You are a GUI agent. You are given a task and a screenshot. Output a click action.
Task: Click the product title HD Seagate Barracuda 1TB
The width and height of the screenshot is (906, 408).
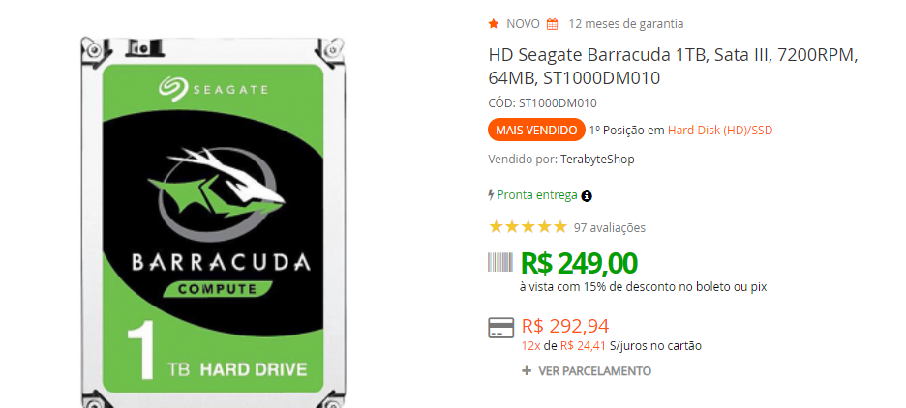coord(674,67)
